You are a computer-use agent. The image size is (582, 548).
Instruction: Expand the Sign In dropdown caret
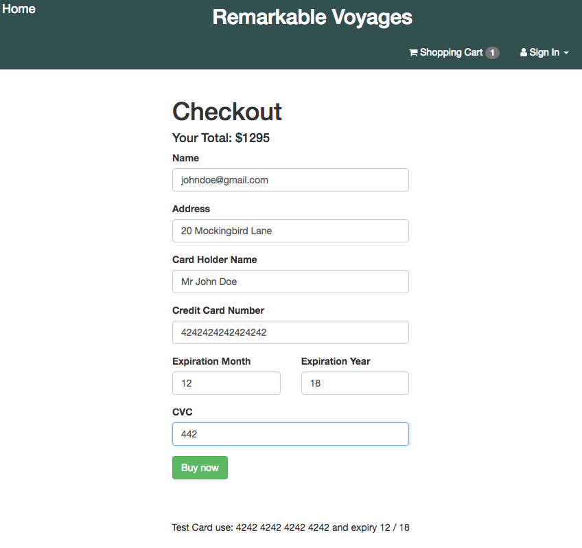pos(566,53)
